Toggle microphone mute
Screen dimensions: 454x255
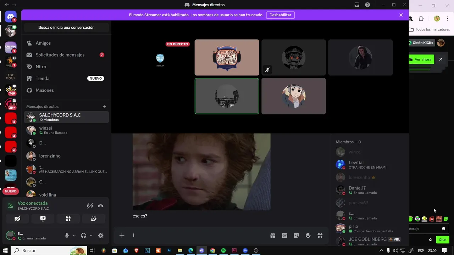tap(67, 236)
